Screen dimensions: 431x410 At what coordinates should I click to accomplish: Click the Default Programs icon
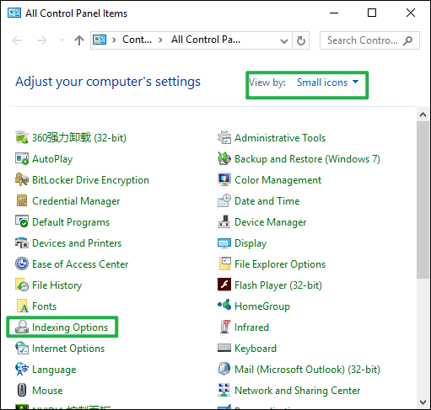(x=22, y=222)
